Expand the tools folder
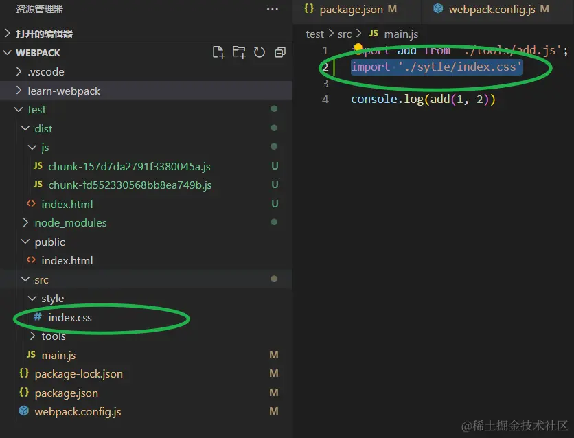 (x=32, y=336)
